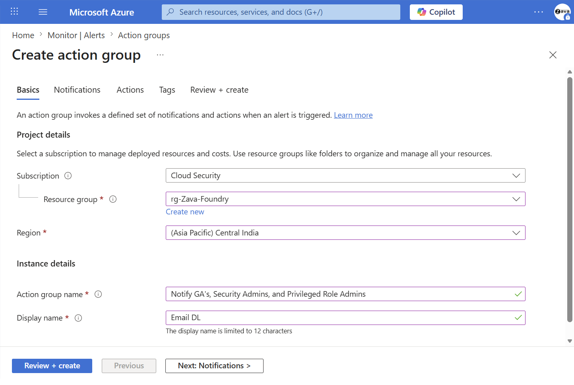
Task: Switch to the Review + create tab
Action: tap(219, 90)
